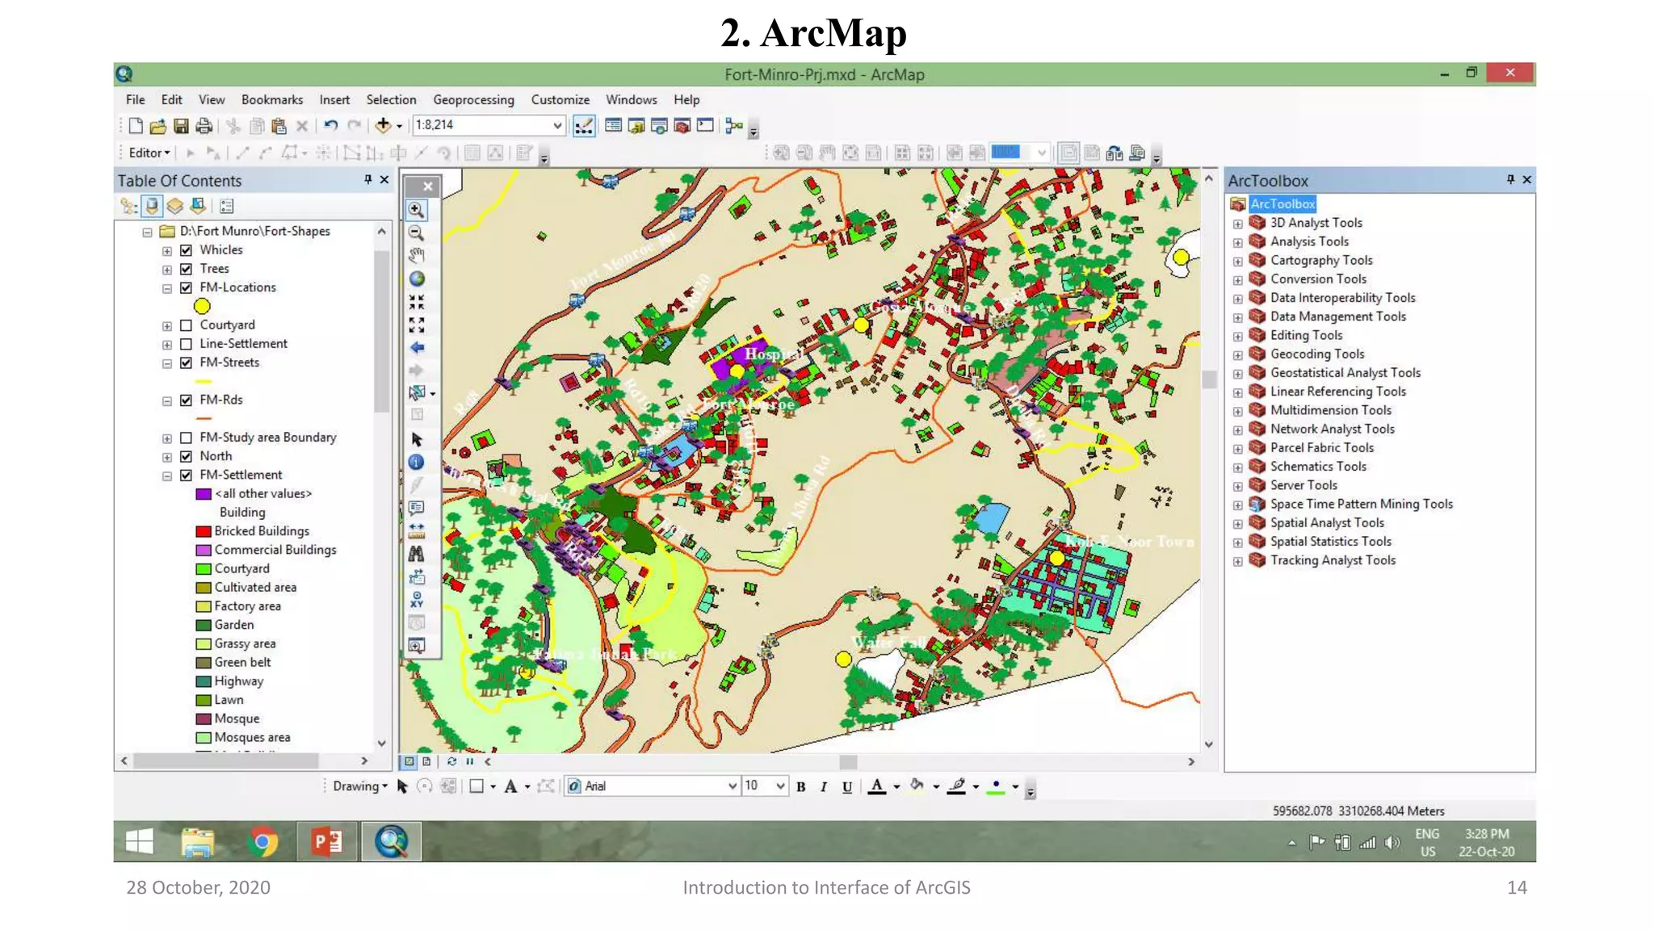Click the Paste icon in toolbar
Viewport: 1654px width, 930px height.
coord(279,126)
